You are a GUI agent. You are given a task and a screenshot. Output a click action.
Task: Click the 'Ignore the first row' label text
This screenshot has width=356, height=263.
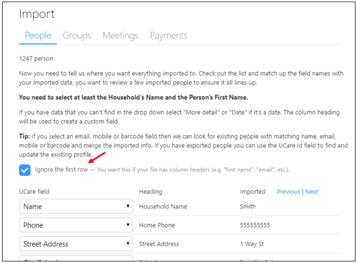tap(61, 169)
